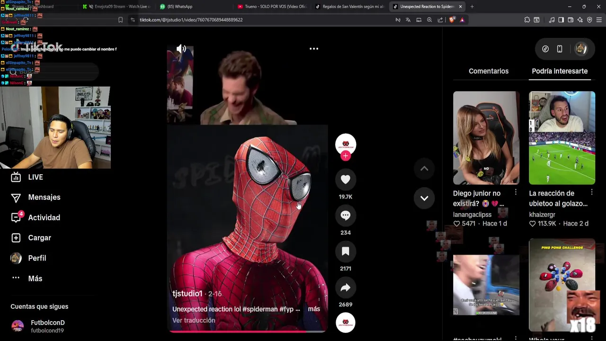Image resolution: width=606 pixels, height=341 pixels.
Task: Like the video with the heart icon
Action: coord(346,179)
